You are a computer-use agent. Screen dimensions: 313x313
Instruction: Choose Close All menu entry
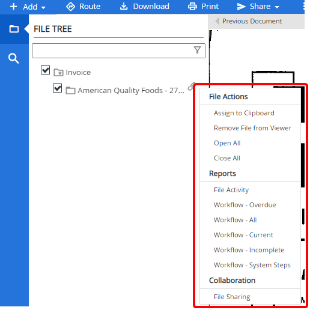click(x=227, y=158)
